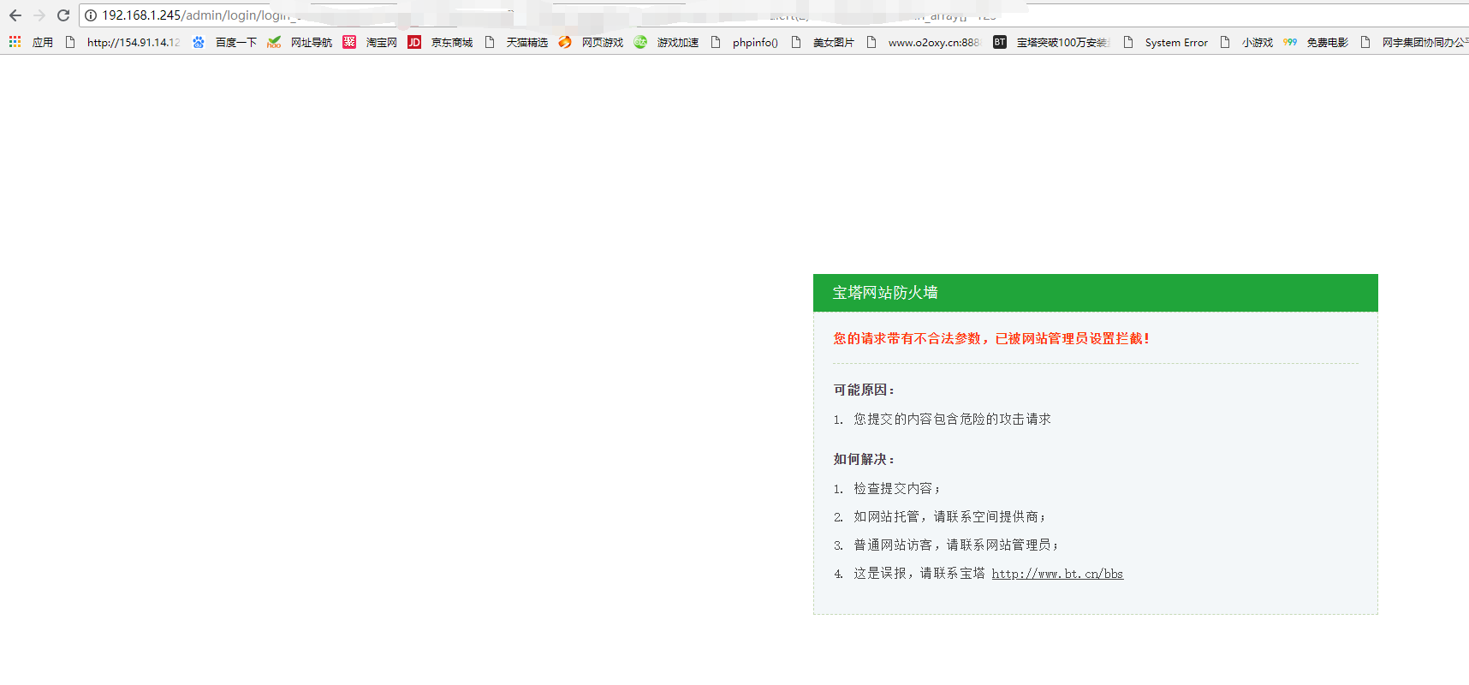
Task: Click the 普通网站访客 solution line
Action: tap(956, 545)
